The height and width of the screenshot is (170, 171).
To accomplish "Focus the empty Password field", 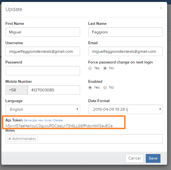I will point(43,71).
